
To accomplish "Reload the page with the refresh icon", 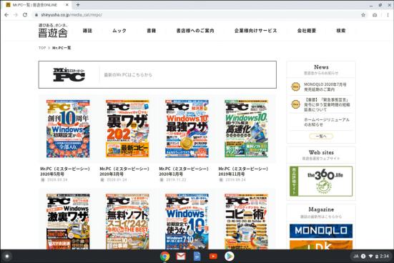I will click(25, 15).
